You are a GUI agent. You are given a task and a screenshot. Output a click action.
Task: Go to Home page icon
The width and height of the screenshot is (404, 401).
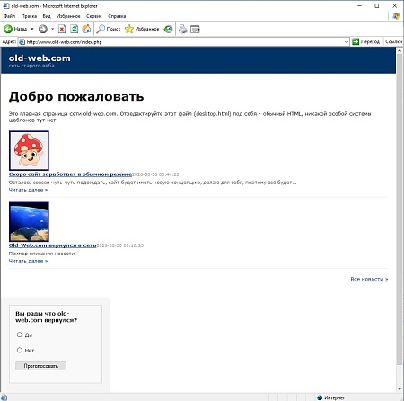click(86, 29)
